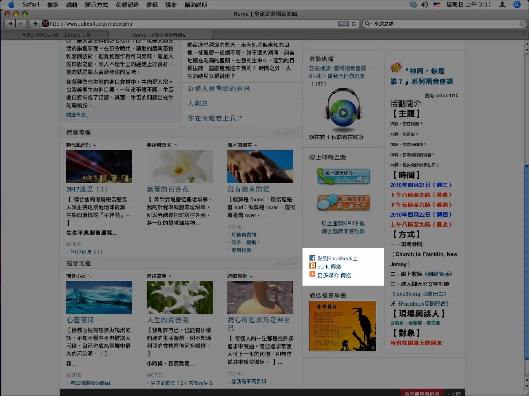
Task: Click the vertical scrollbar thumb
Action: click(x=526, y=262)
